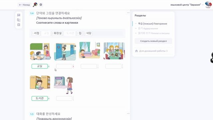Open the chat icon in left sidebar
Screen dimensions: 213x120
pyautogui.click(x=19, y=15)
